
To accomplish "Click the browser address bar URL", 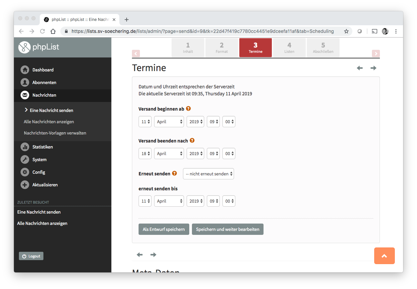I will [202, 31].
